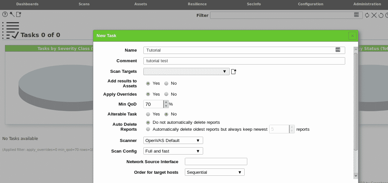Set Alterable Task to Yes
Screen dimensions: 388x183
(x=148, y=114)
